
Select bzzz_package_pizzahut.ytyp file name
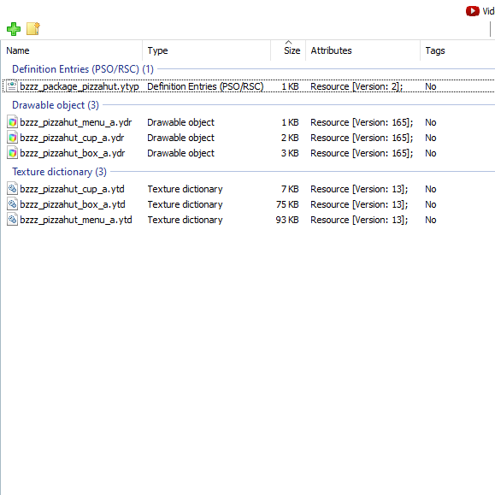click(80, 86)
